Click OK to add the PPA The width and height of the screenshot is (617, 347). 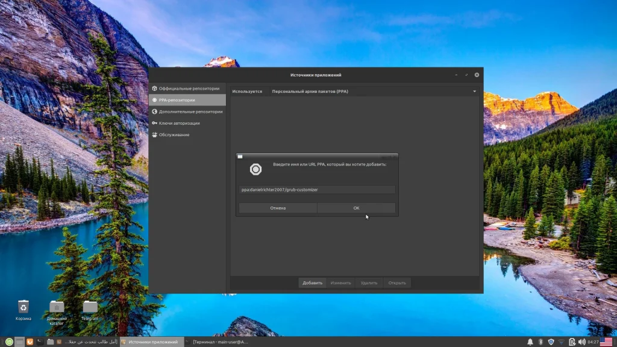pos(356,208)
